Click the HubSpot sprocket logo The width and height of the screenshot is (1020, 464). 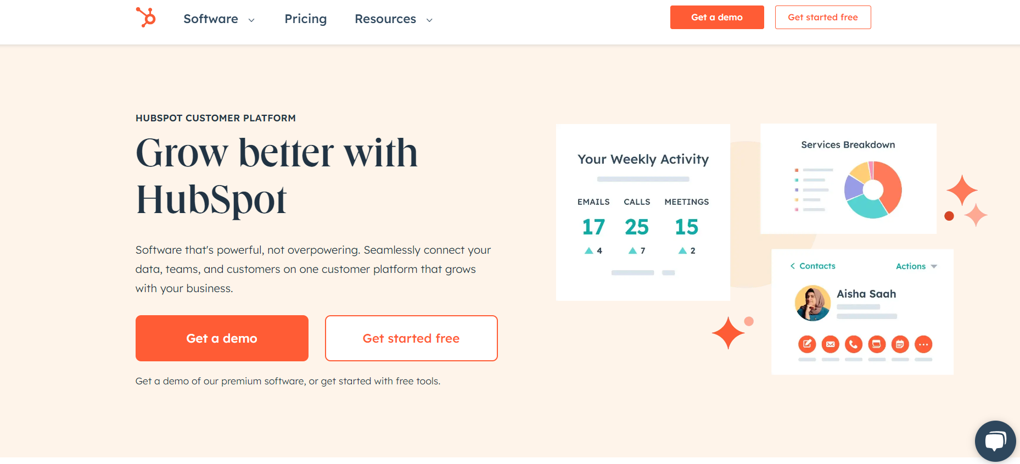pyautogui.click(x=146, y=17)
